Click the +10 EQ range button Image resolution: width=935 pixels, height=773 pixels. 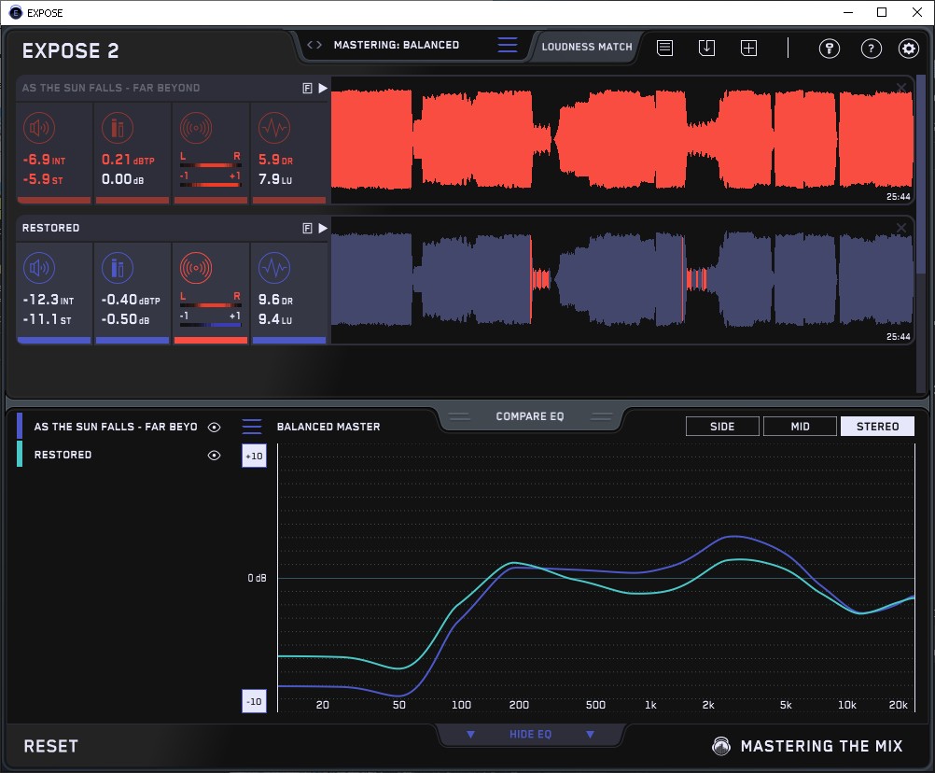[x=254, y=456]
